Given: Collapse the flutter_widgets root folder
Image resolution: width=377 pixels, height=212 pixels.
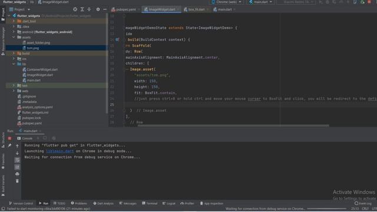Looking at the screenshot, I should pyautogui.click(x=9, y=16).
